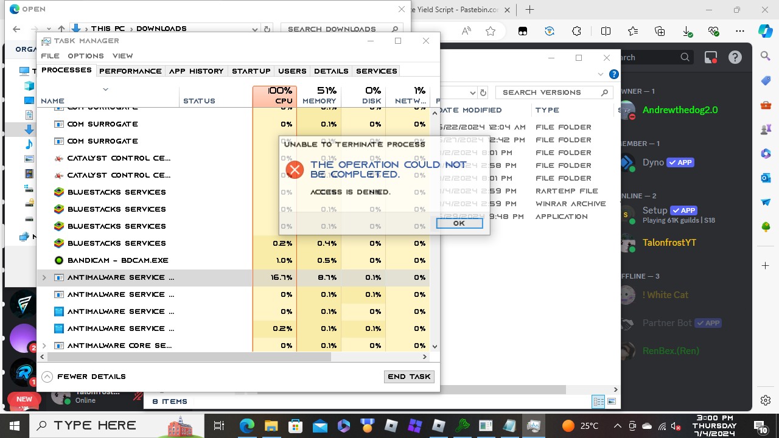The image size is (779, 438).
Task: Click taskbar clock showing 3:00 PM
Action: point(714,426)
